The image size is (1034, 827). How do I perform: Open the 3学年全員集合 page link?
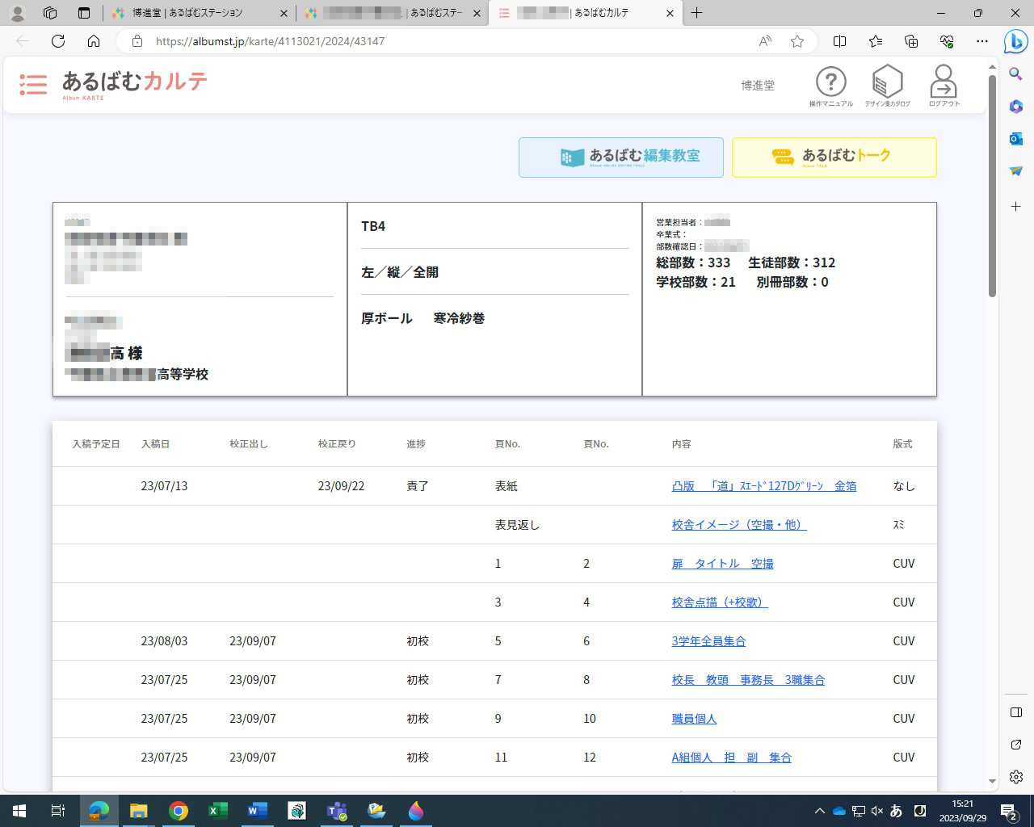pos(708,640)
